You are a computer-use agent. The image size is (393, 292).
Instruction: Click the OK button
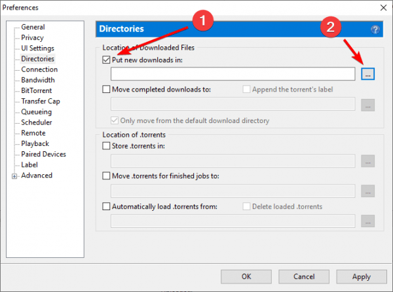[x=246, y=276]
